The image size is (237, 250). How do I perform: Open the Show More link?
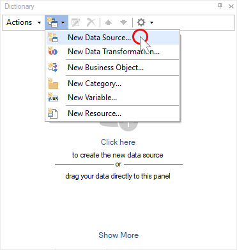click(x=118, y=235)
